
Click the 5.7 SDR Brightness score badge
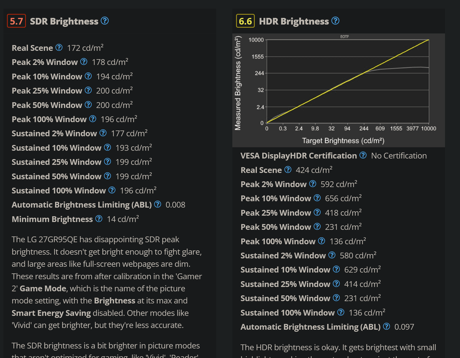[x=16, y=21]
